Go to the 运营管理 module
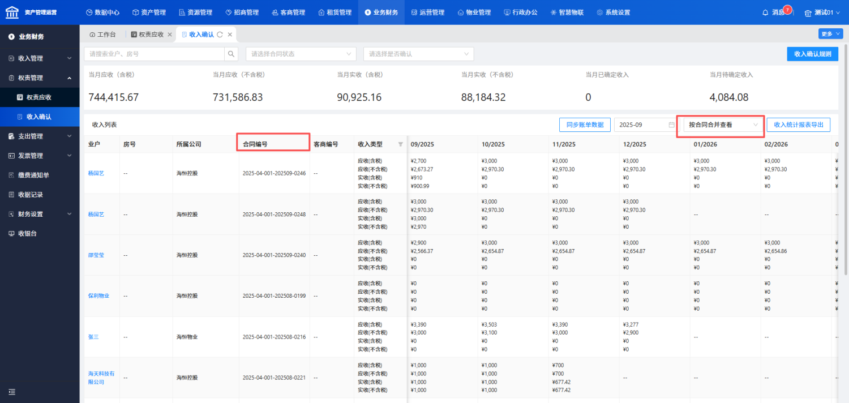The width and height of the screenshot is (849, 403). [x=428, y=12]
